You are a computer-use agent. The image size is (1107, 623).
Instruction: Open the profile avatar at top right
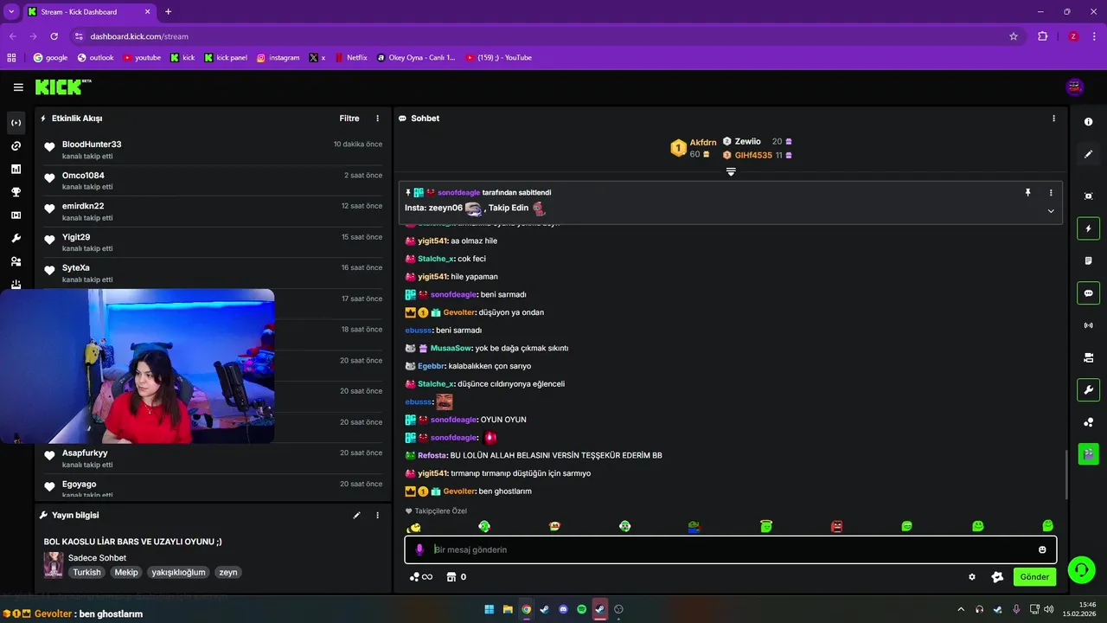[1075, 87]
